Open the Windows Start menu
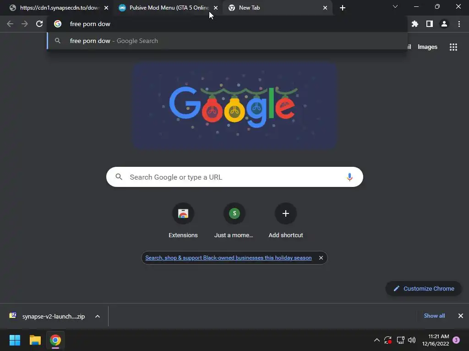Image resolution: width=469 pixels, height=351 pixels. pos(15,340)
